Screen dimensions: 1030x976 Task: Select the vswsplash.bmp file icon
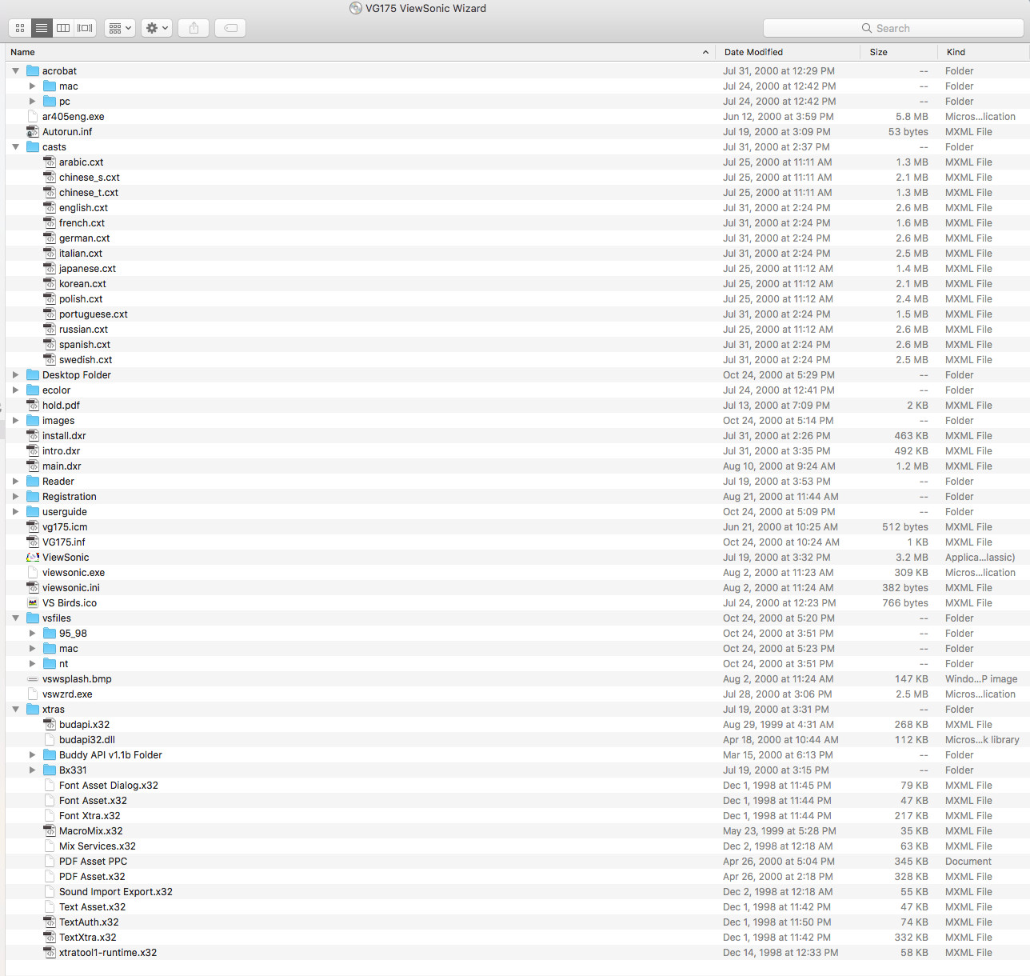pyautogui.click(x=33, y=679)
